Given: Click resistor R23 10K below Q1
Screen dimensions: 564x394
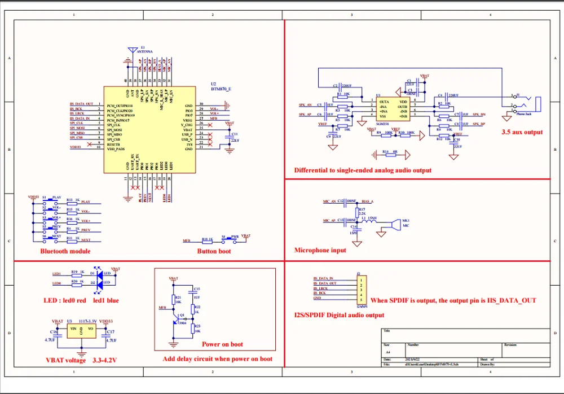Looking at the screenshot, I should (x=193, y=328).
